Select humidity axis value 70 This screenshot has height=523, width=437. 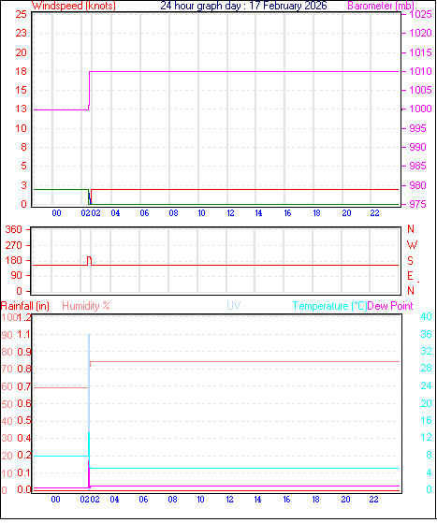tap(7, 370)
